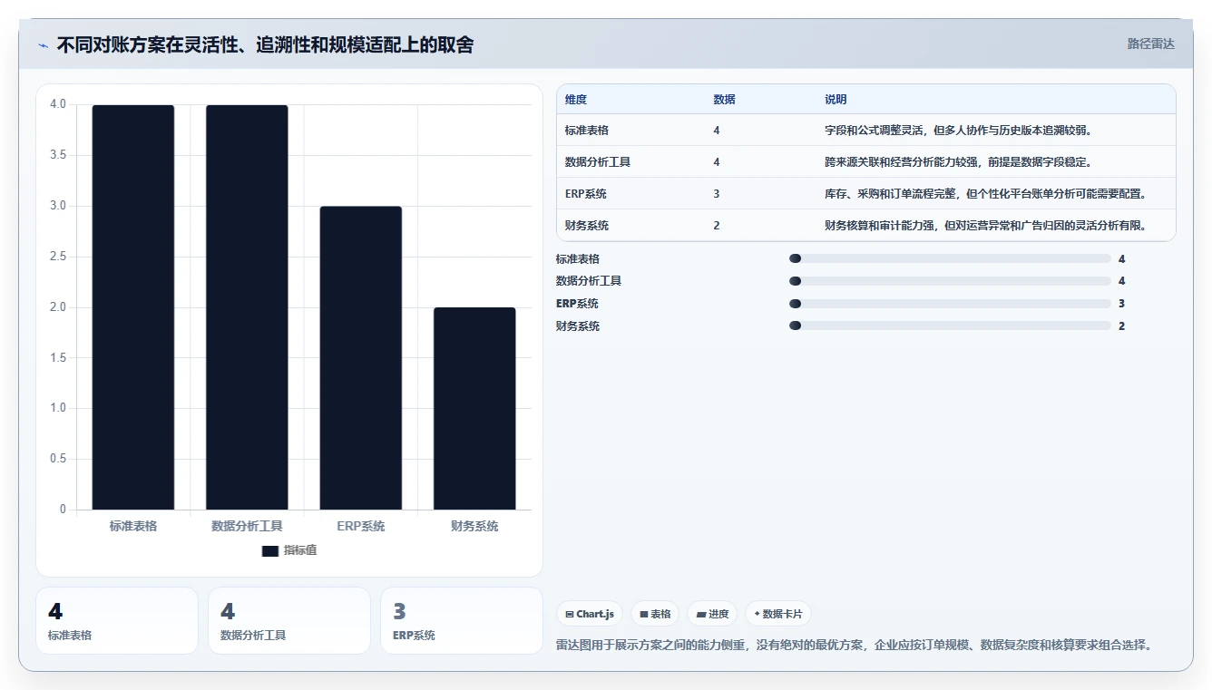This screenshot has width=1212, height=690.
Task: Select the 说明 column header
Action: click(x=836, y=100)
